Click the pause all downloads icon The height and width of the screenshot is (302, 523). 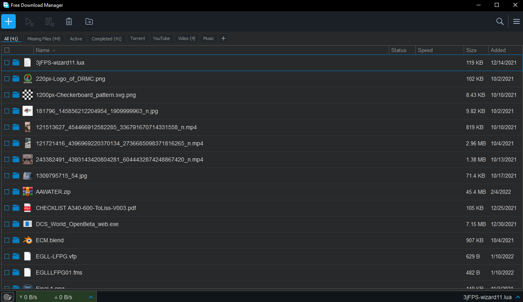pyautogui.click(x=50, y=22)
